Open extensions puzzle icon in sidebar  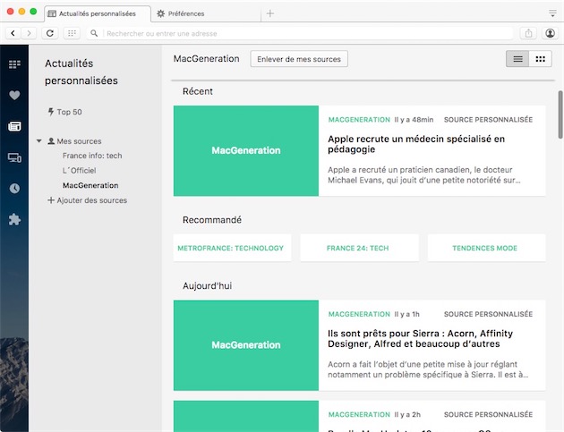[x=14, y=219]
